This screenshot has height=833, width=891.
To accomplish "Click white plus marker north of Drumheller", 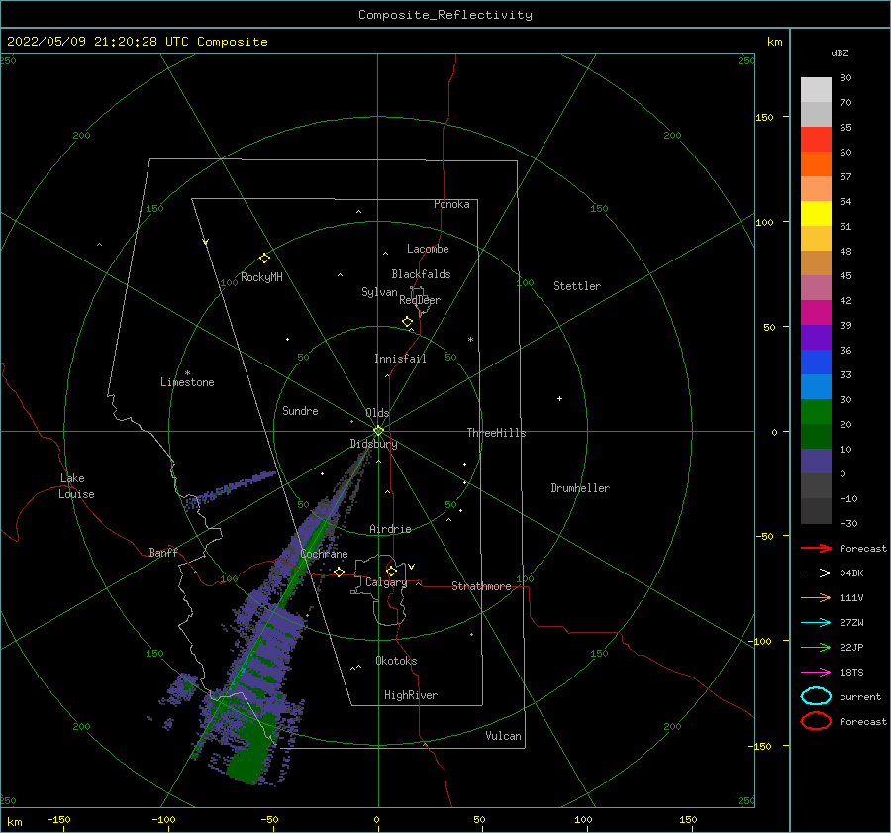I will 559,398.
